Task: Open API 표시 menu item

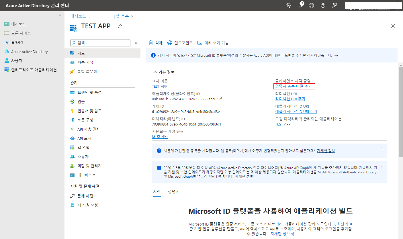Action: [103, 138]
